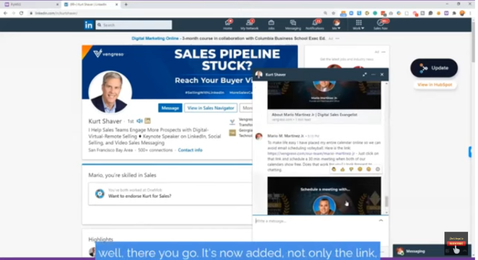The width and height of the screenshot is (478, 260).
Task: Click Want to endorse Kurt for Sales?
Action: (x=139, y=196)
